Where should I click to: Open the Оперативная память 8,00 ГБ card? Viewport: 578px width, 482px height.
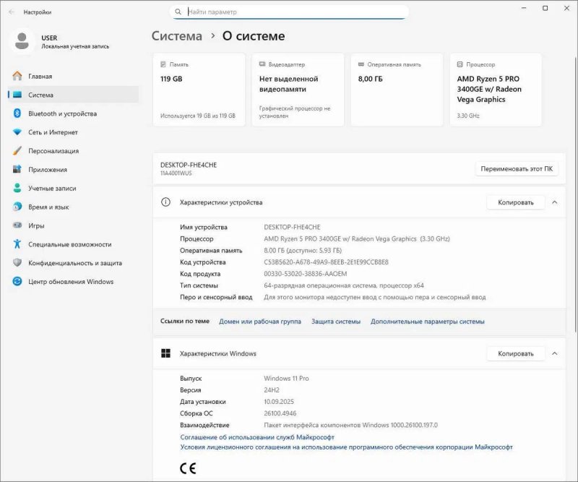click(397, 90)
